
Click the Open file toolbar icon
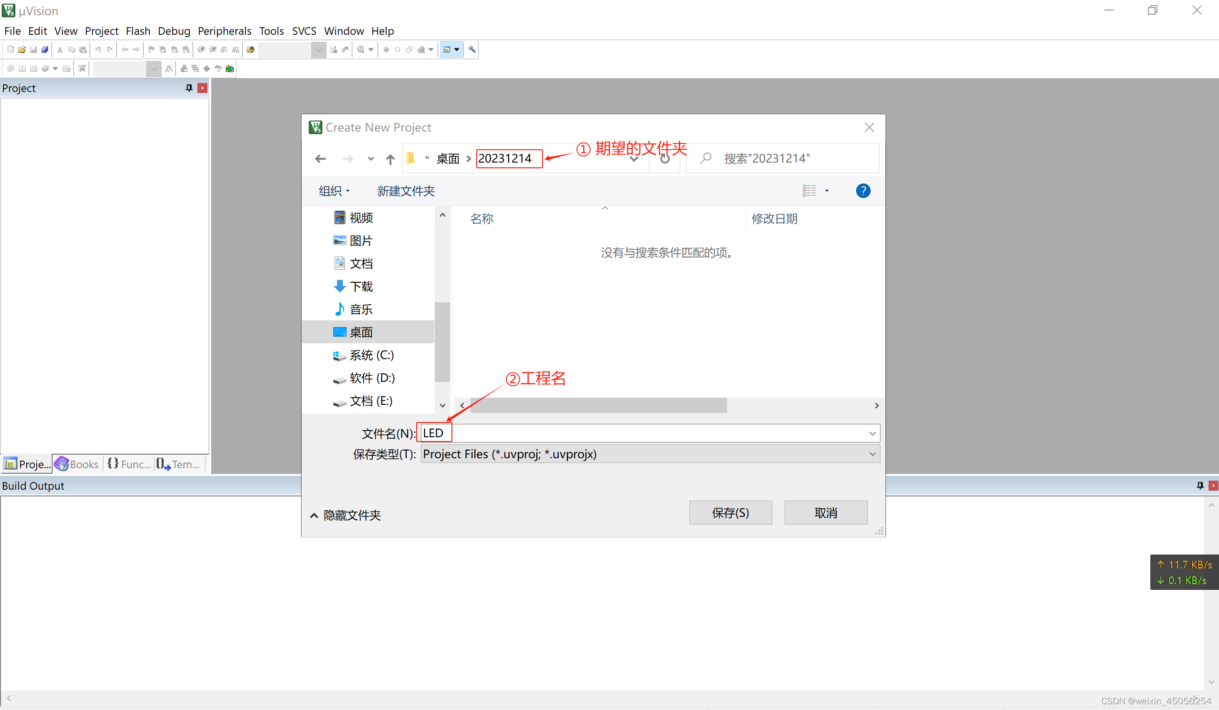point(22,50)
